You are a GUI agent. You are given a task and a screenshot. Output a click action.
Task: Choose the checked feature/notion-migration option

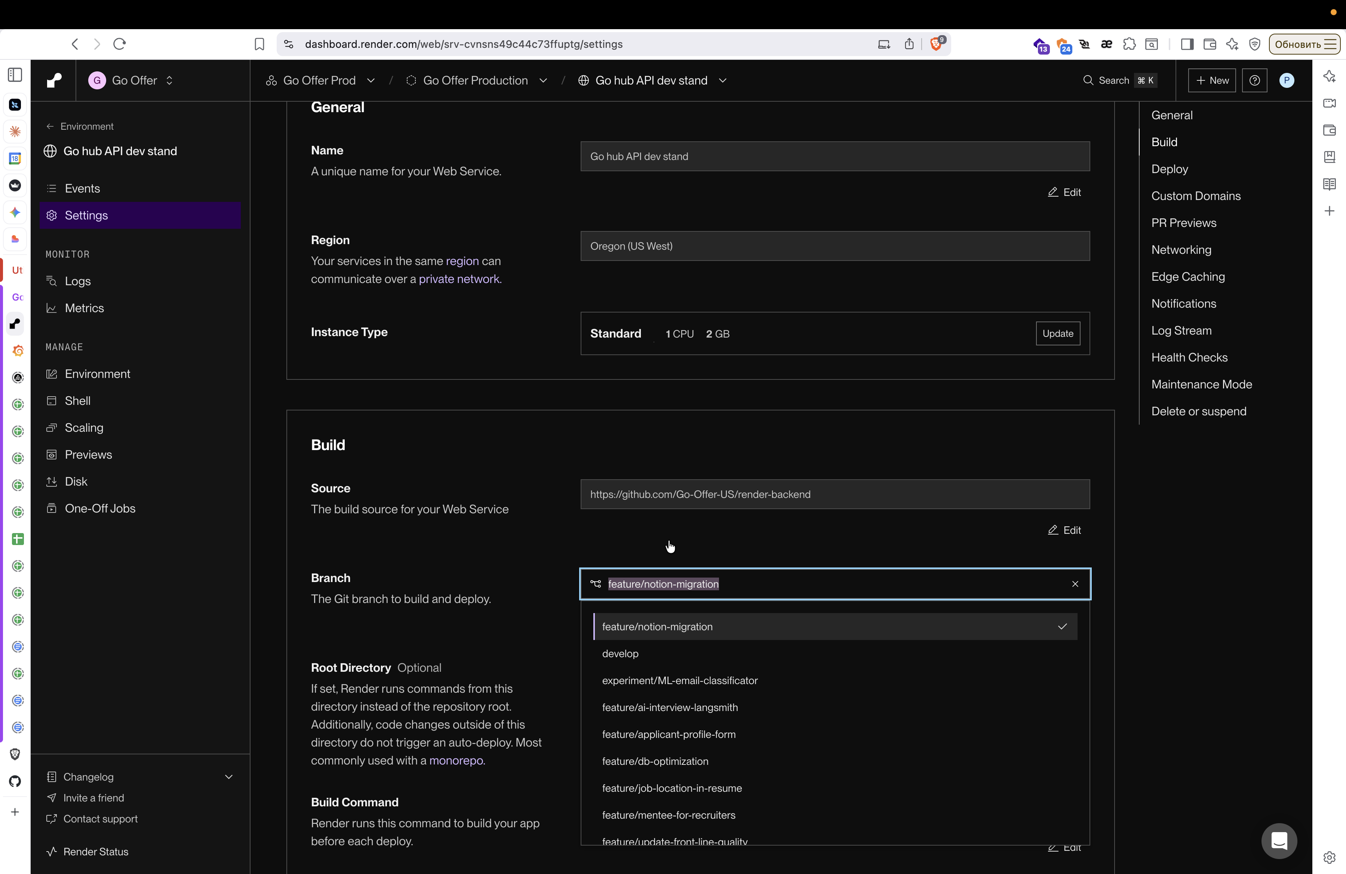tap(835, 627)
